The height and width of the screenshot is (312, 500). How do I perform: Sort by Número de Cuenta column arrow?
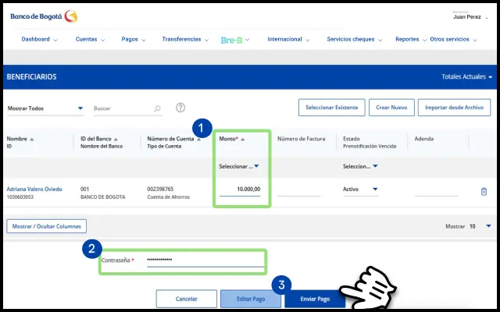tap(198, 140)
